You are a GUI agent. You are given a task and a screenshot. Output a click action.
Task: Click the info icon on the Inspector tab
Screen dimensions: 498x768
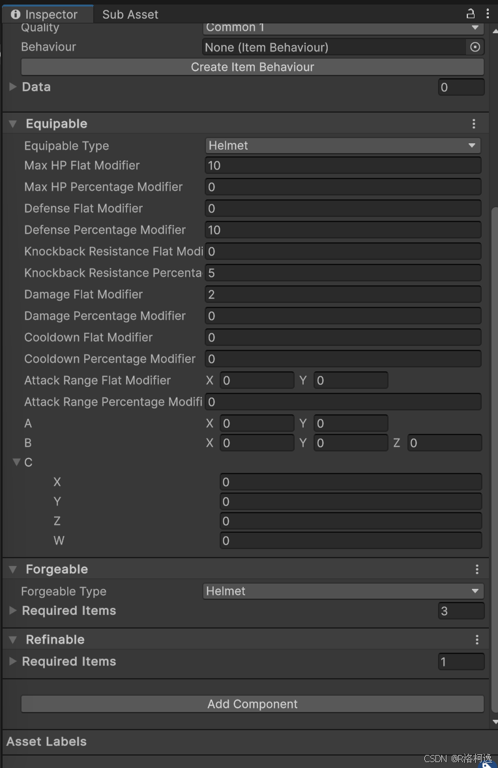coord(16,13)
